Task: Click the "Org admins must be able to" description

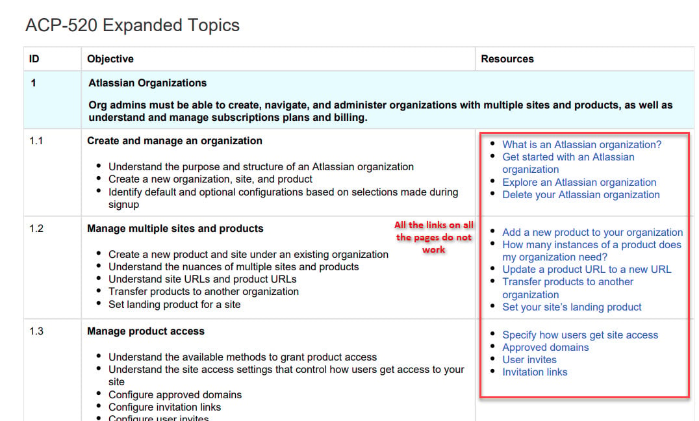Action: 380,111
